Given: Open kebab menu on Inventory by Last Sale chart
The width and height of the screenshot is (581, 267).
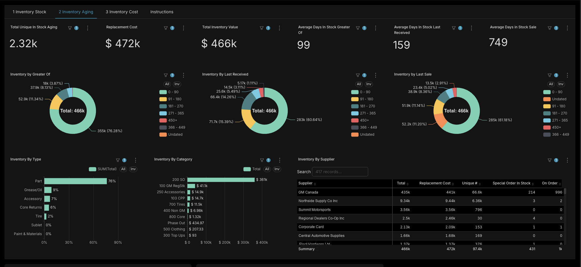Looking at the screenshot, I should coord(567,75).
